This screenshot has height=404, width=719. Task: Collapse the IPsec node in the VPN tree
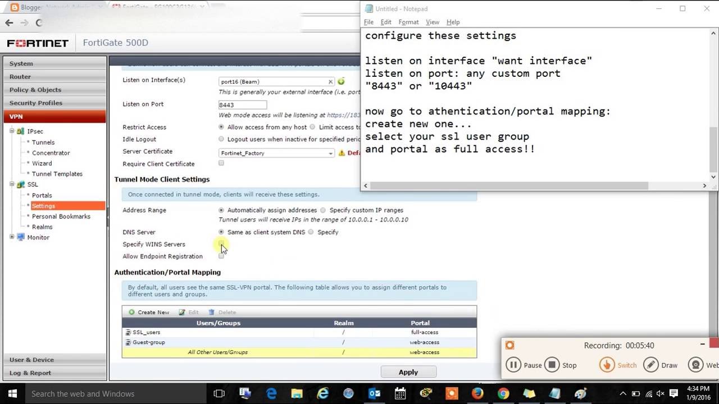(x=12, y=131)
